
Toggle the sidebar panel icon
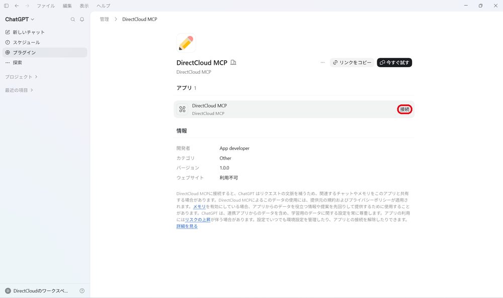coord(6,6)
